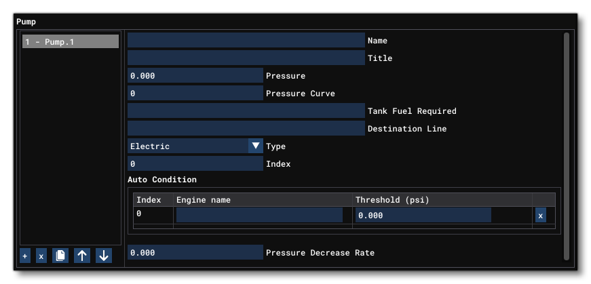Click the Name input field
The height and width of the screenshot is (284, 591).
pos(246,41)
